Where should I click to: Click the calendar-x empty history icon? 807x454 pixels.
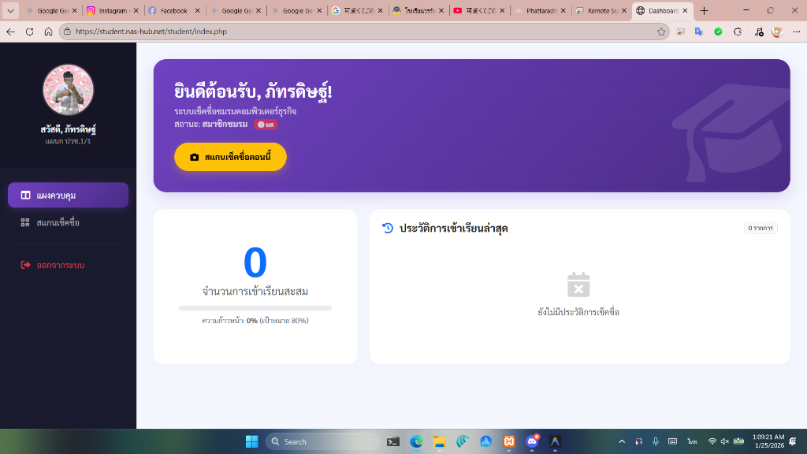pos(578,285)
